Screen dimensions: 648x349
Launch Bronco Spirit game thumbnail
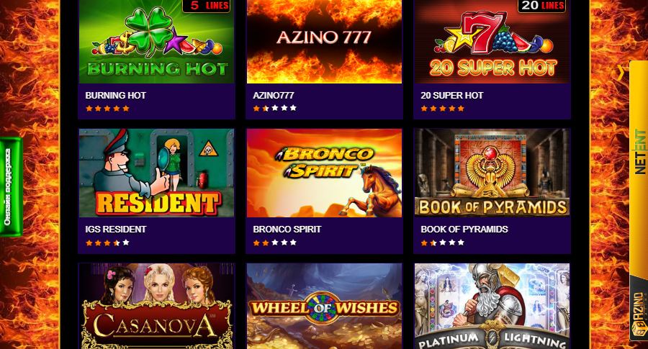324,173
